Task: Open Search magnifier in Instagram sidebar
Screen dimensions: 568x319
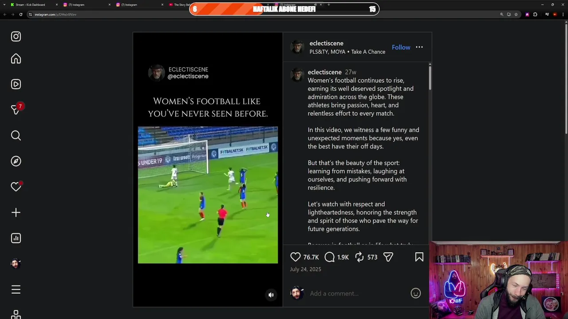Action: 16,136
